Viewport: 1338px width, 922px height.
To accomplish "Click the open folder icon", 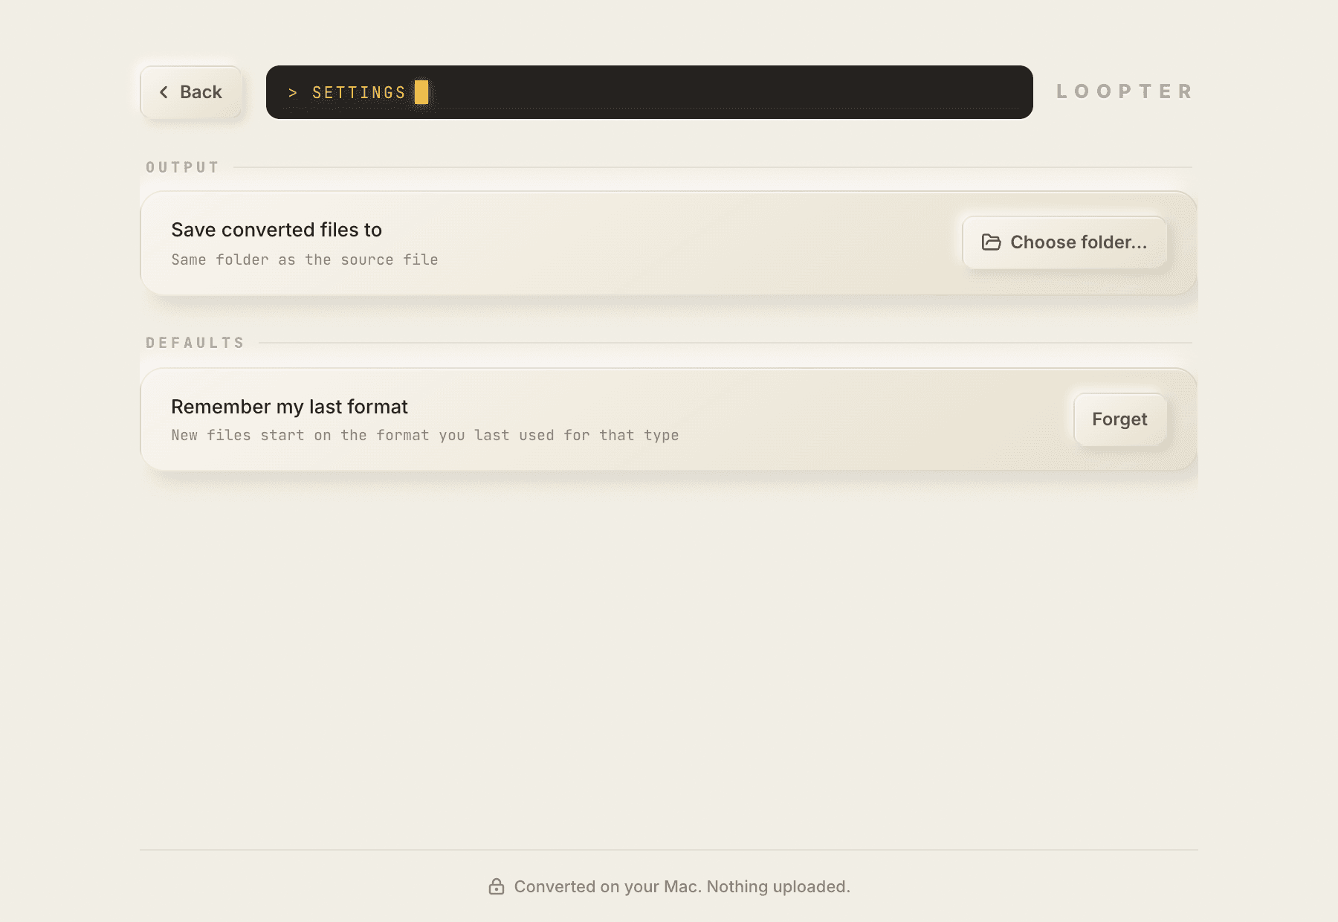I will pyautogui.click(x=991, y=242).
